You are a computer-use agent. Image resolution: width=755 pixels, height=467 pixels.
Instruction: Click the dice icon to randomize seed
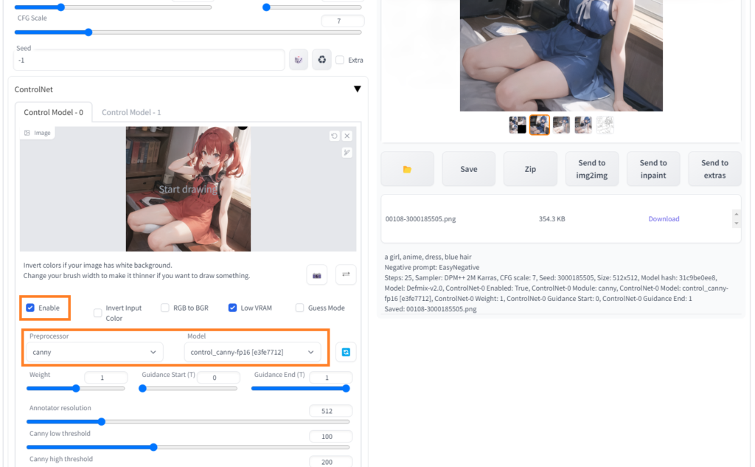(298, 60)
